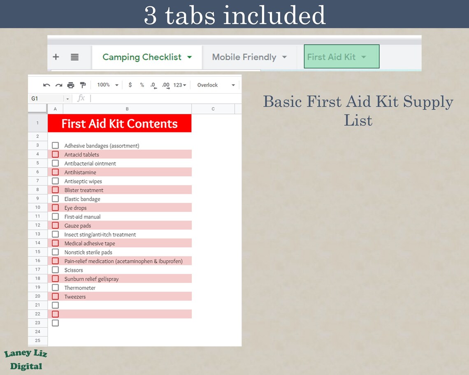Click the Redo icon
The height and width of the screenshot is (375, 469).
58,85
